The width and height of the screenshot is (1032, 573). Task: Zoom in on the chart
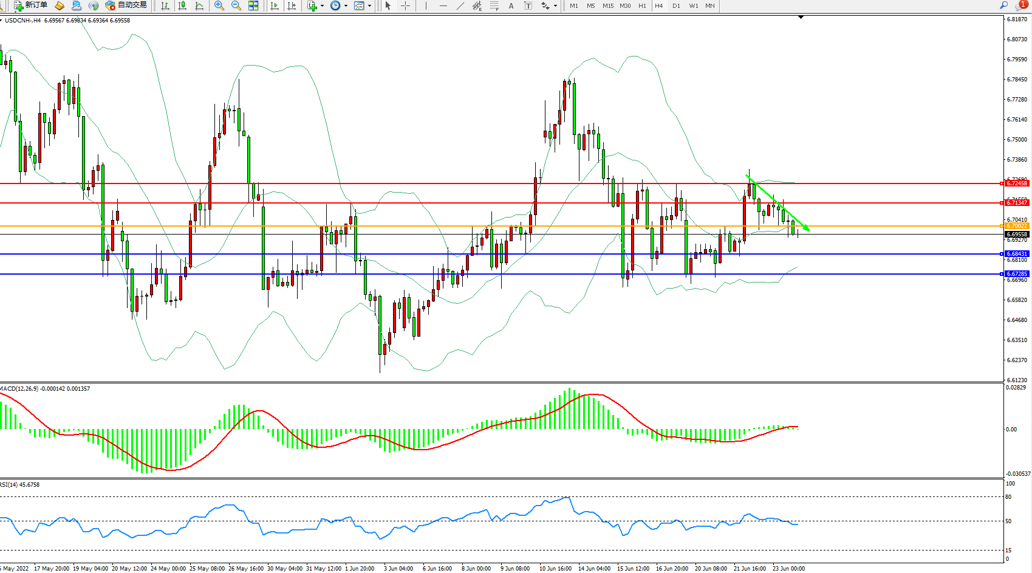point(219,5)
